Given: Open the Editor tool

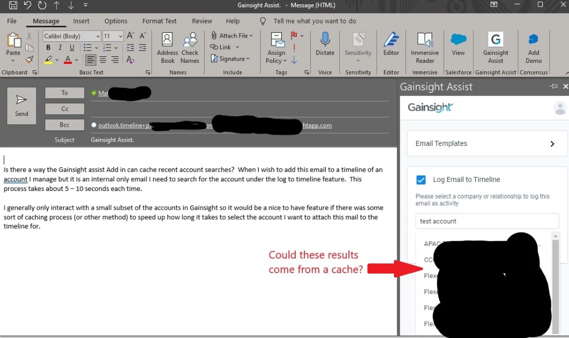Looking at the screenshot, I should tap(391, 44).
